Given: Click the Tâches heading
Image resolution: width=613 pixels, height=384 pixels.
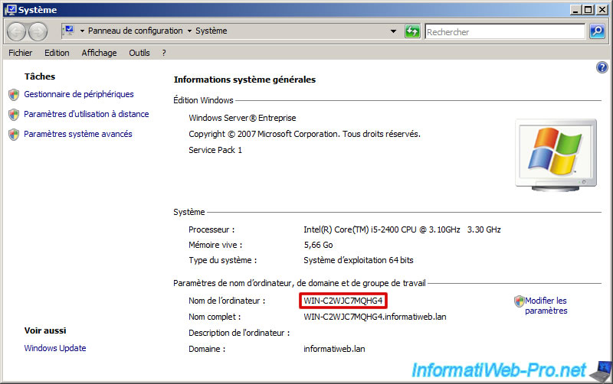Looking at the screenshot, I should click(40, 76).
